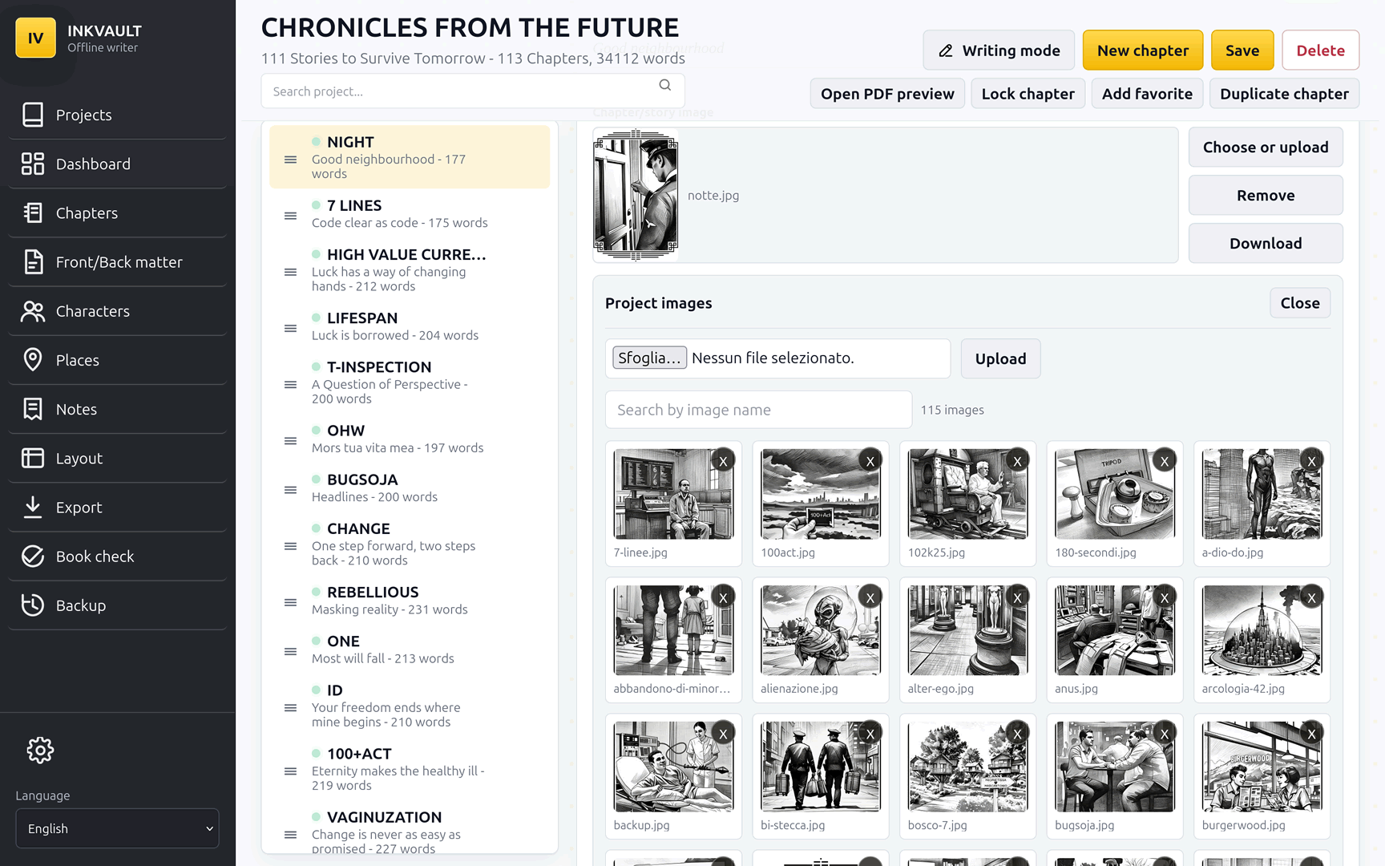Focus the Search by image name field

click(x=758, y=410)
